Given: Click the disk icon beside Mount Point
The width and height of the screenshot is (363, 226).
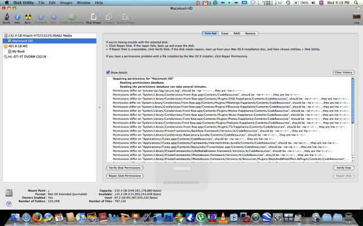Looking at the screenshot, I should (9, 193).
